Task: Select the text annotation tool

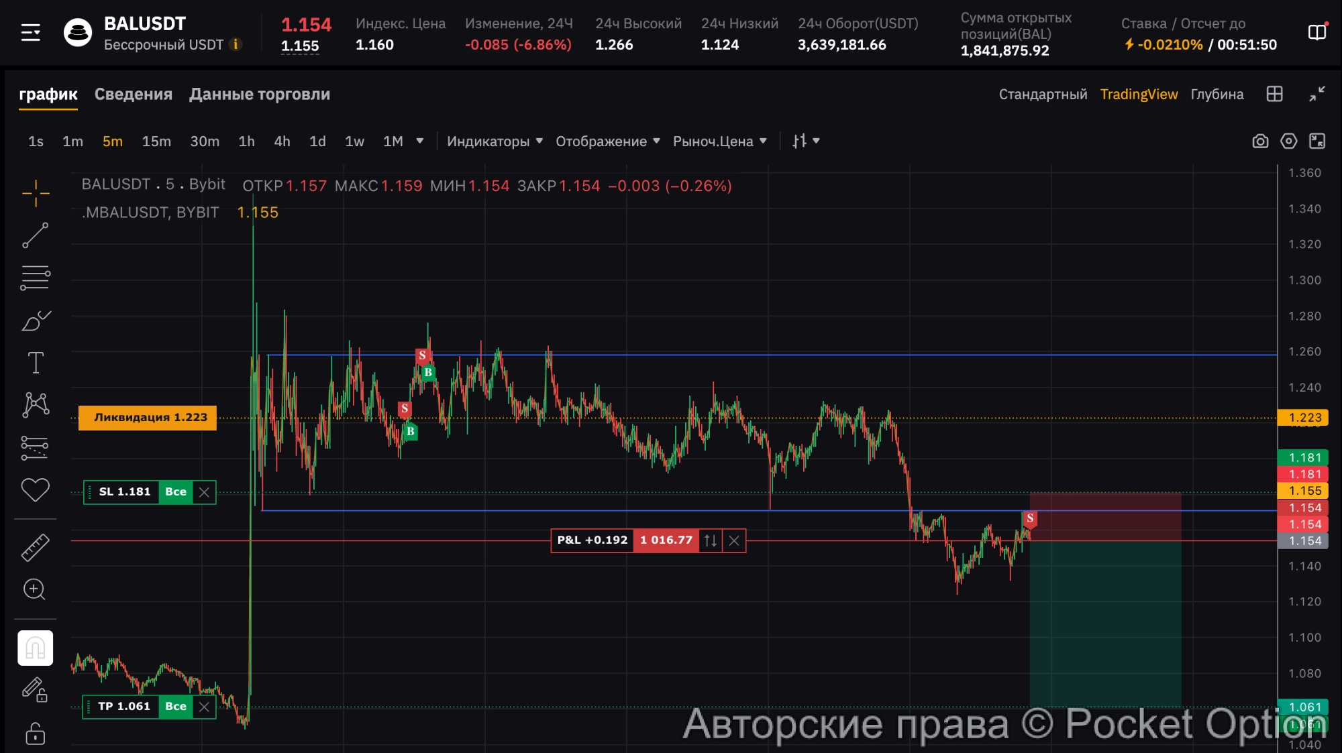Action: (x=35, y=363)
